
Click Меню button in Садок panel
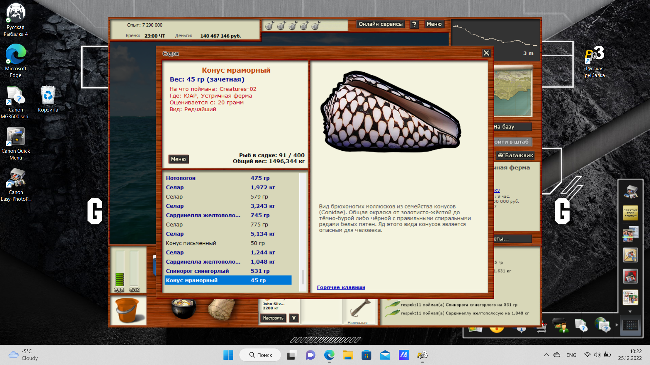(x=178, y=159)
